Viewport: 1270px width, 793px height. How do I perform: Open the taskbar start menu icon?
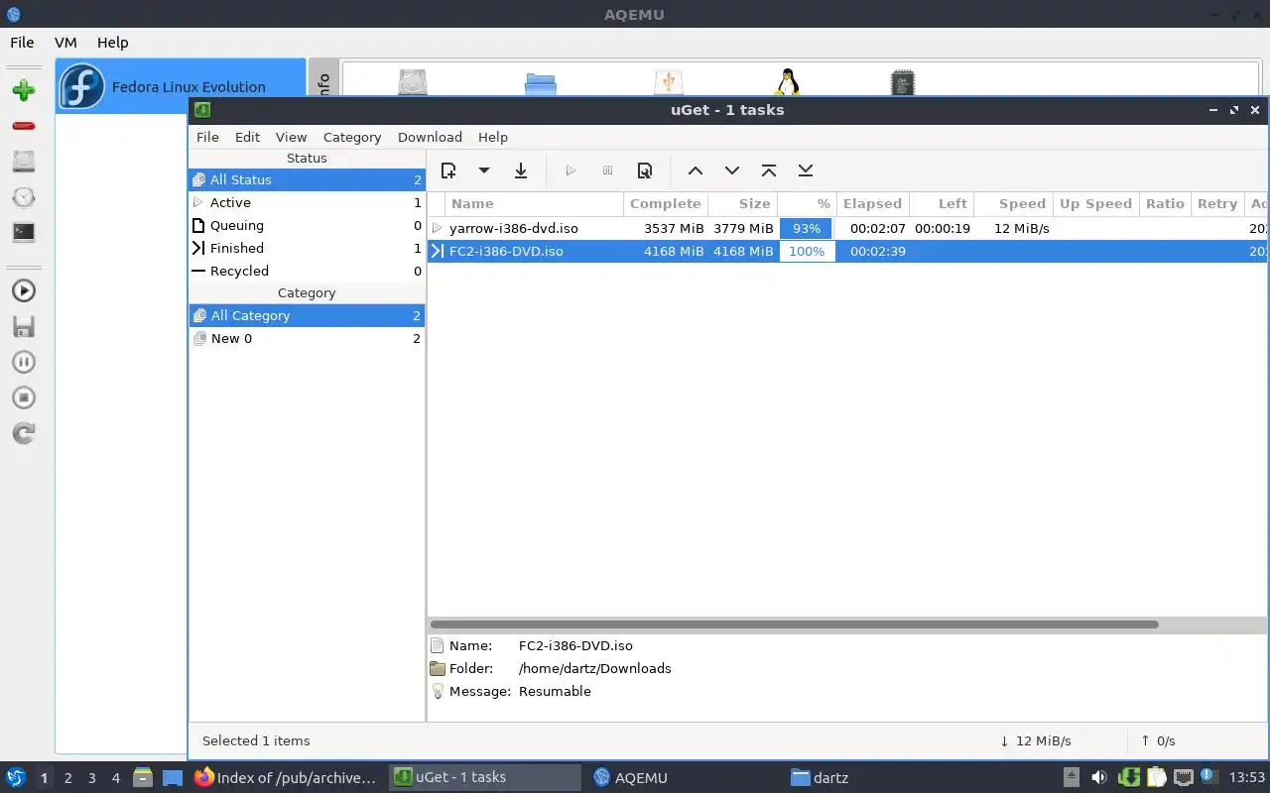[16, 777]
